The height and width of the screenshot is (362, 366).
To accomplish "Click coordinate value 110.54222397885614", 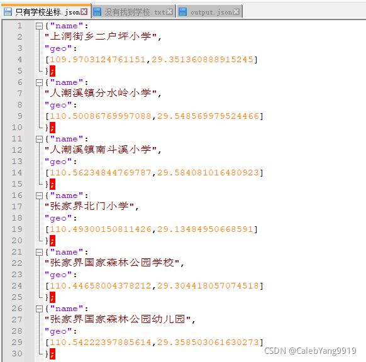I will tap(101, 343).
